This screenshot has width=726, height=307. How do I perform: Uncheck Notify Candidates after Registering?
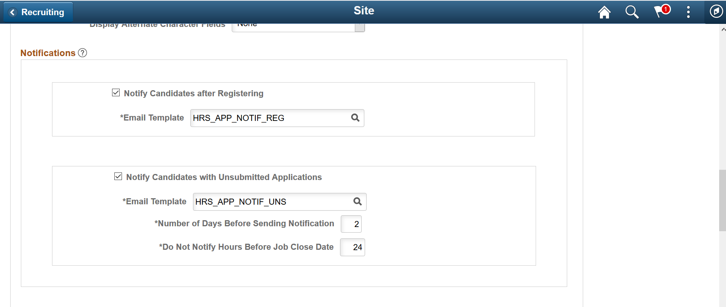tap(116, 93)
